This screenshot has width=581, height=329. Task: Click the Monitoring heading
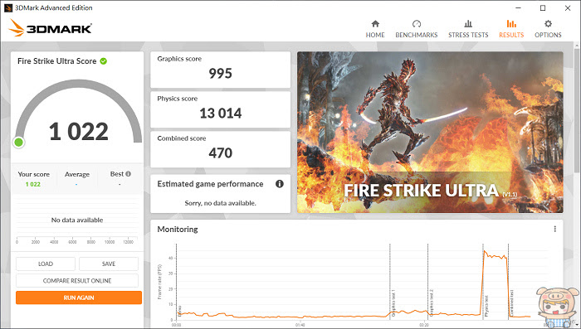pos(178,229)
